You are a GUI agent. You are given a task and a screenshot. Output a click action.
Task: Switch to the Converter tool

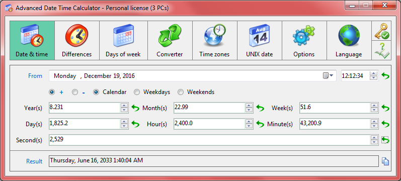point(170,40)
